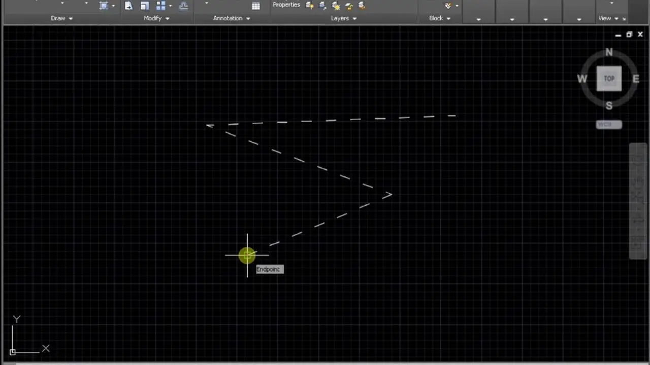Minimize the drawing window
The height and width of the screenshot is (365, 650).
618,35
